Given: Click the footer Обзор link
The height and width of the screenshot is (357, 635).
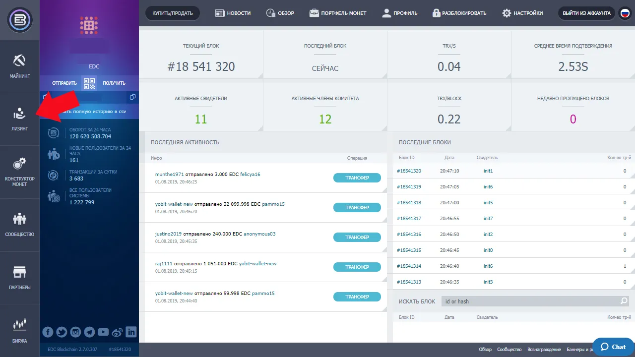Looking at the screenshot, I should [485, 350].
